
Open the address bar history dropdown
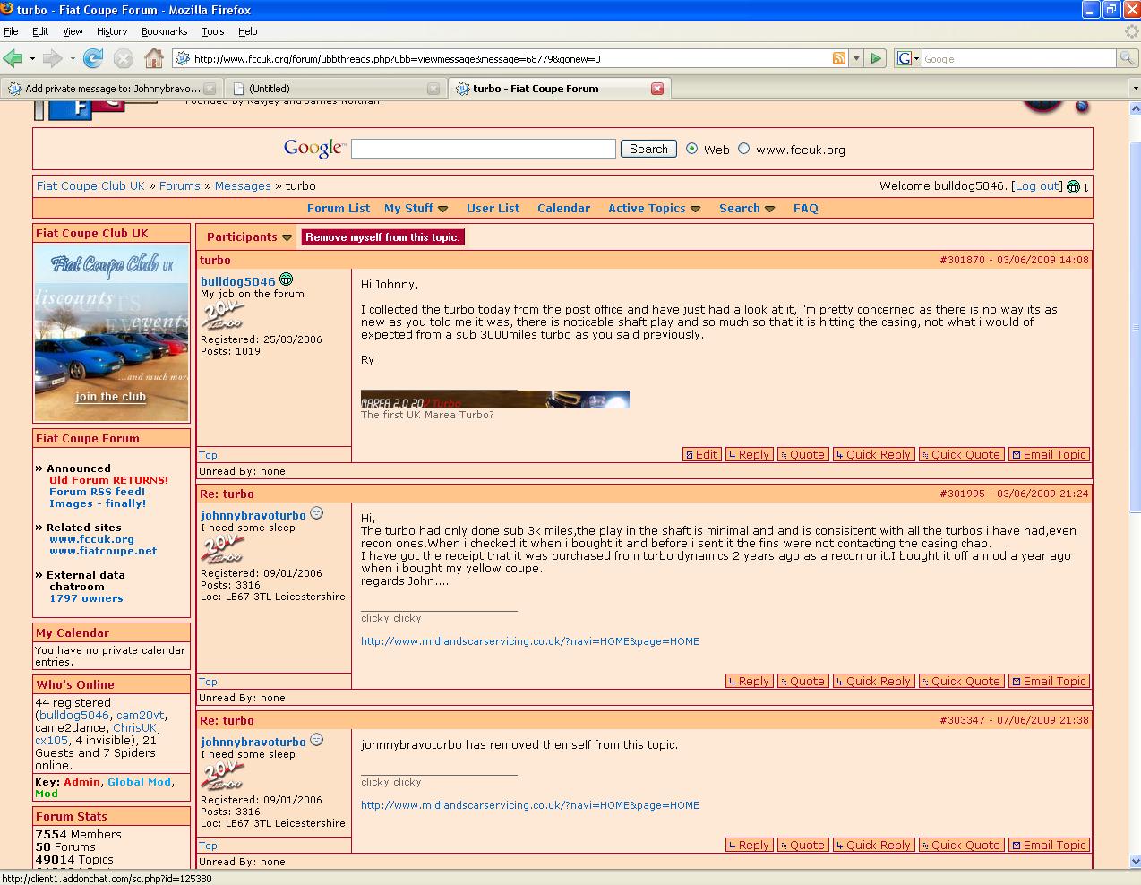856,58
